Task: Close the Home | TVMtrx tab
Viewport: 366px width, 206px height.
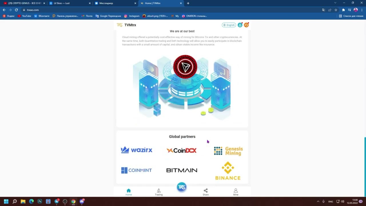Action: tap(181, 3)
